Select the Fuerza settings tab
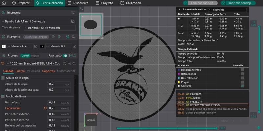263x131 pixels. coord(20,71)
